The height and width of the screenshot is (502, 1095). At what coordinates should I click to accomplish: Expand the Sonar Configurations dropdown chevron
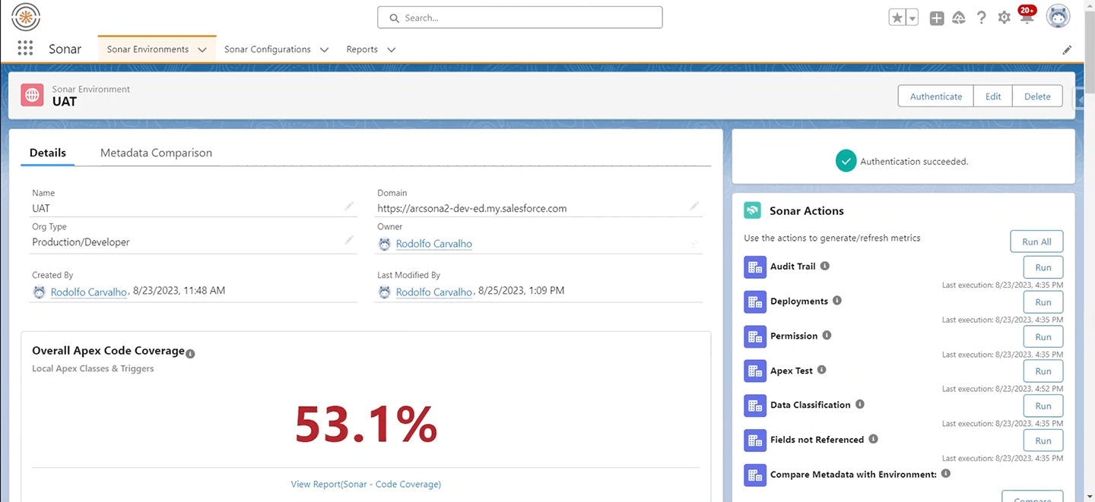pos(324,49)
